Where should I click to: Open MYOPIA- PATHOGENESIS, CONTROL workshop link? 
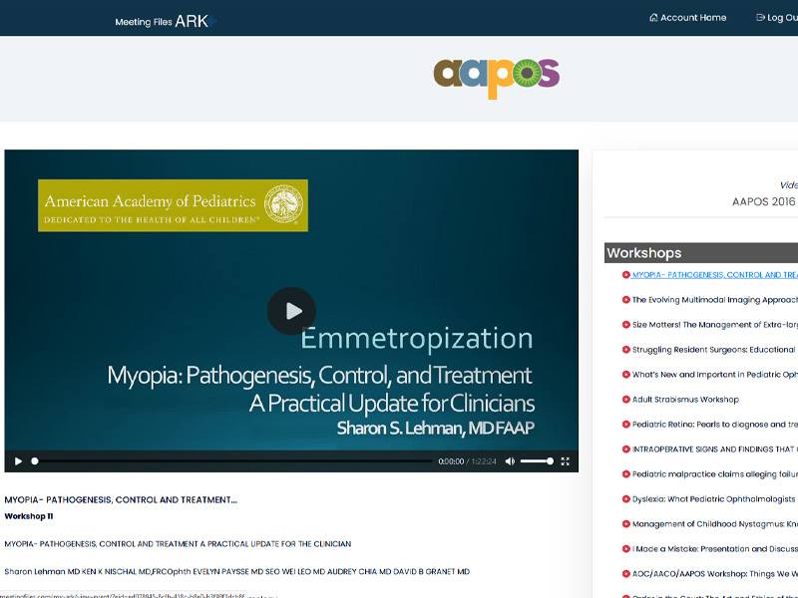tap(714, 275)
